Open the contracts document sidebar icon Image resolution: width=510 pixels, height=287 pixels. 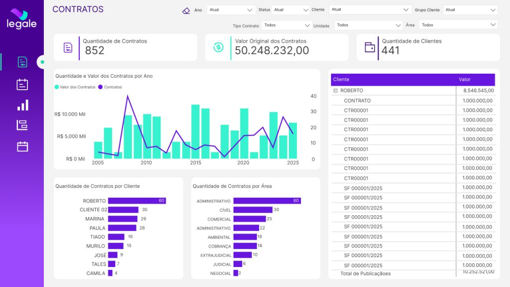click(x=22, y=62)
